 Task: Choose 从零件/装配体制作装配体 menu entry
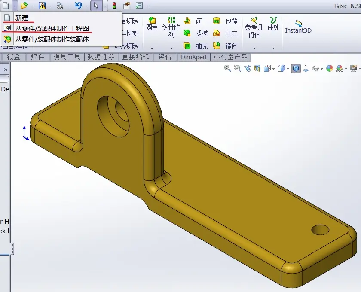coord(61,39)
